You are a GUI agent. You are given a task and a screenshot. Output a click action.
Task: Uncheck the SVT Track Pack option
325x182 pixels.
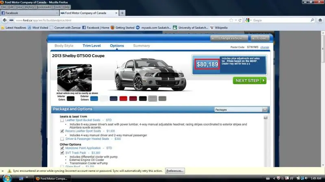point(62,153)
